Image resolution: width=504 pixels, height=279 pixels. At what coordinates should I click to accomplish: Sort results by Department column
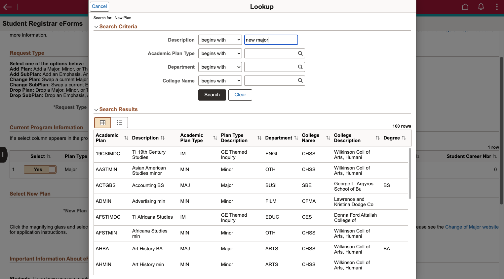point(296,138)
